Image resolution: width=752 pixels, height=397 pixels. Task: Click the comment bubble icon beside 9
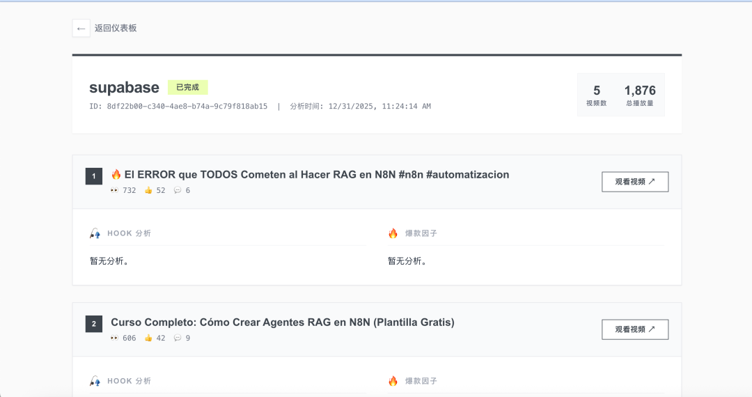point(178,338)
